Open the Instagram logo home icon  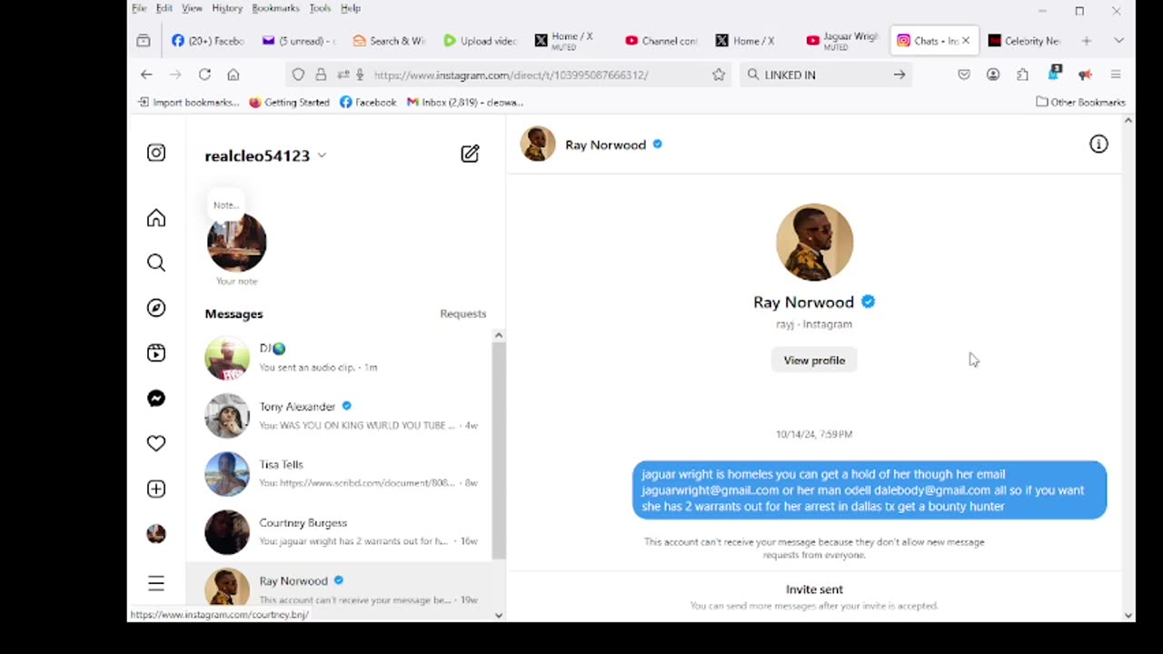coord(156,154)
